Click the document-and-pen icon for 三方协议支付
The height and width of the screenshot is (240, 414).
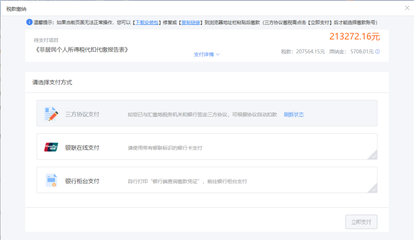pyautogui.click(x=51, y=114)
